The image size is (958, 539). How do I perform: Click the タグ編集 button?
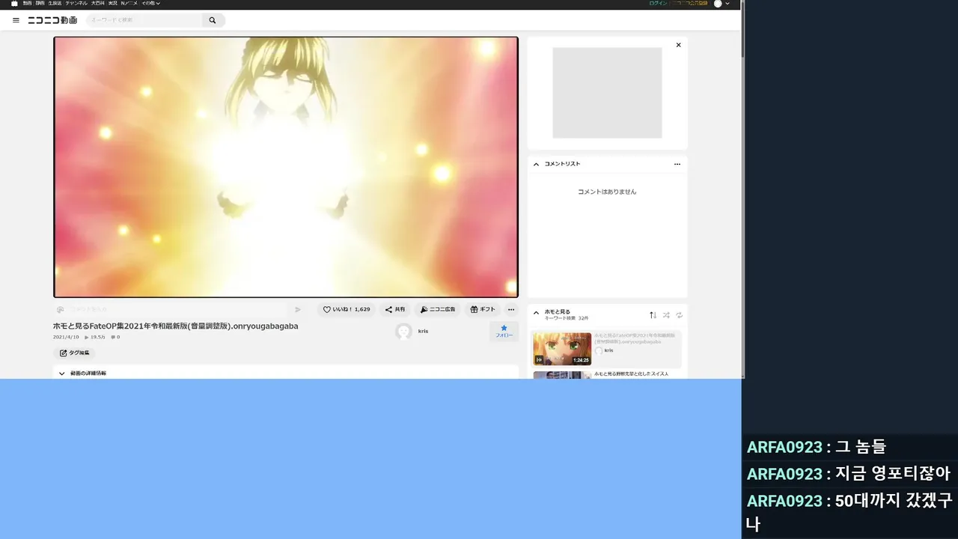click(74, 353)
